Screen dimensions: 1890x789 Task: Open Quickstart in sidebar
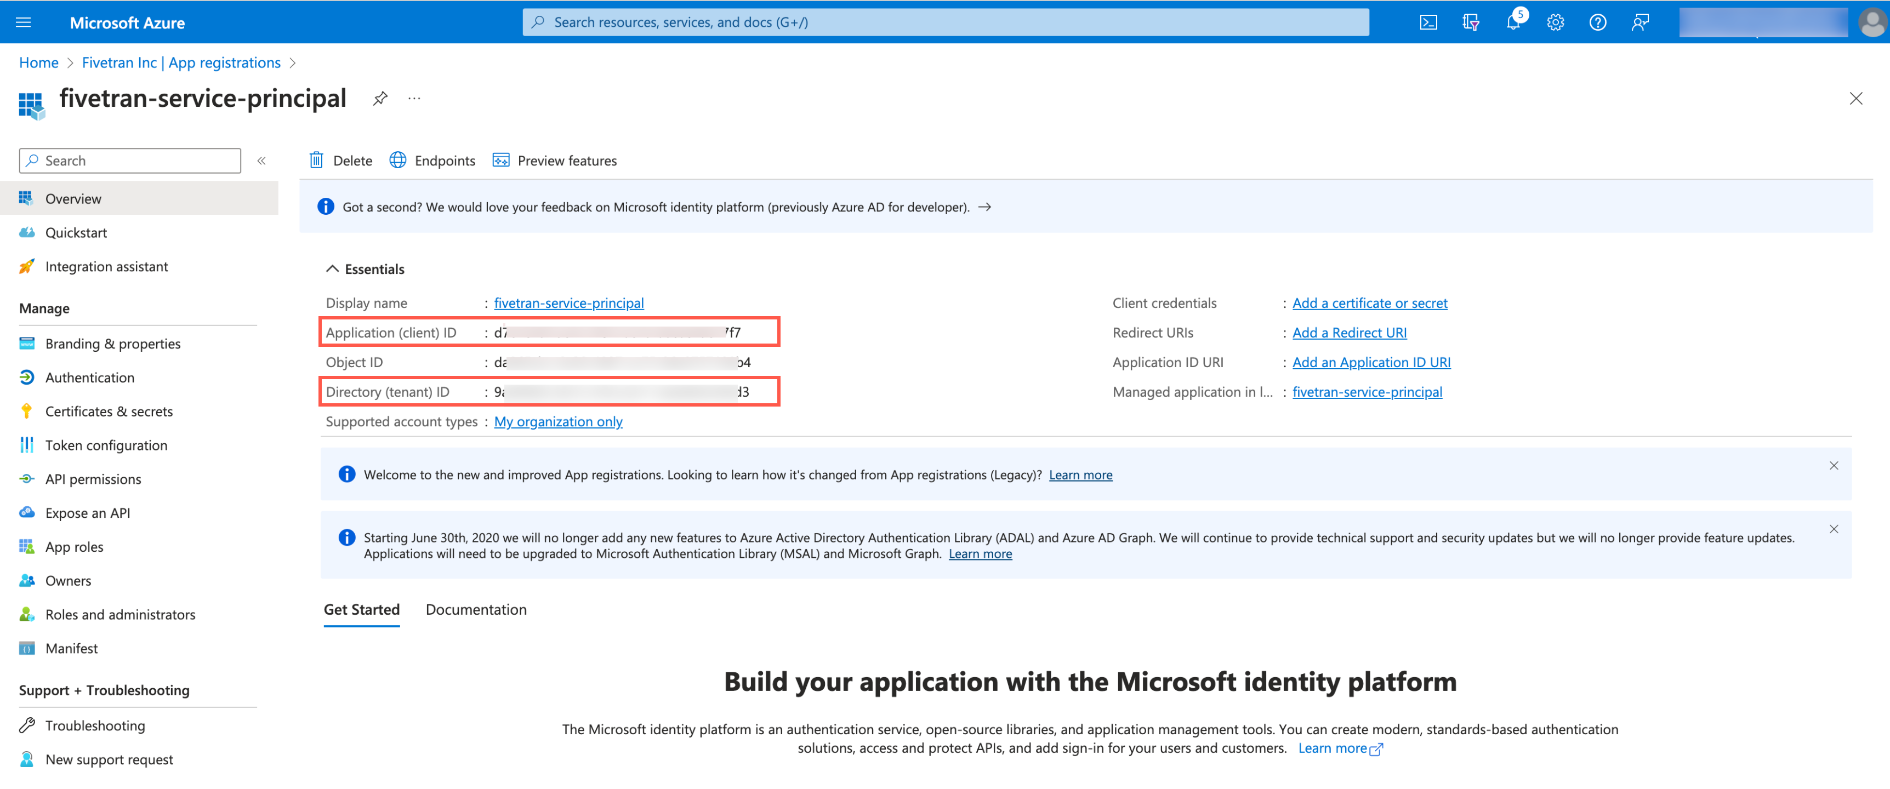139,232
